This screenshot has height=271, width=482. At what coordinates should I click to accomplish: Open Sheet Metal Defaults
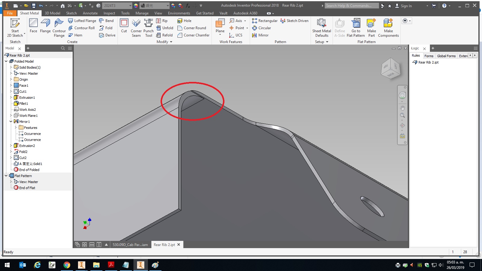(321, 27)
